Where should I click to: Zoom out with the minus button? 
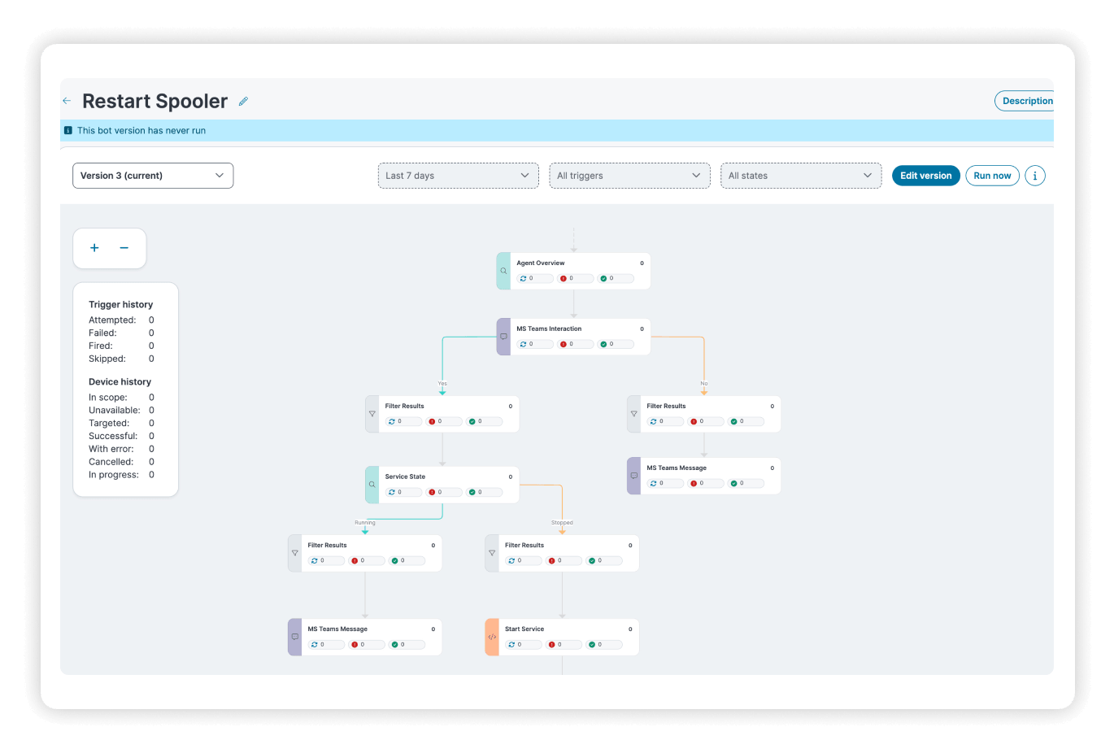[x=124, y=248]
